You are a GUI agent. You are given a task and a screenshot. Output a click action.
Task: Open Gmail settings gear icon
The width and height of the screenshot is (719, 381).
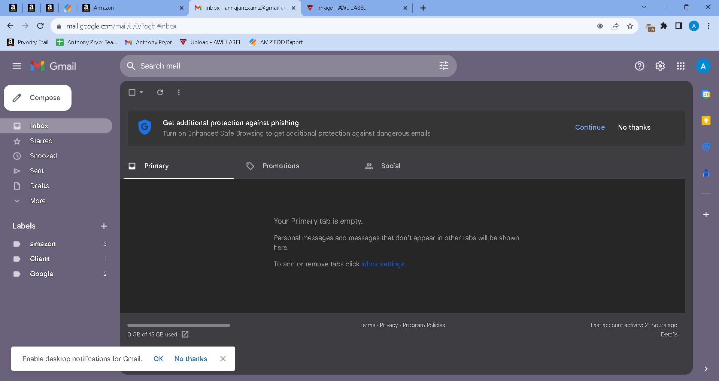[x=660, y=66]
